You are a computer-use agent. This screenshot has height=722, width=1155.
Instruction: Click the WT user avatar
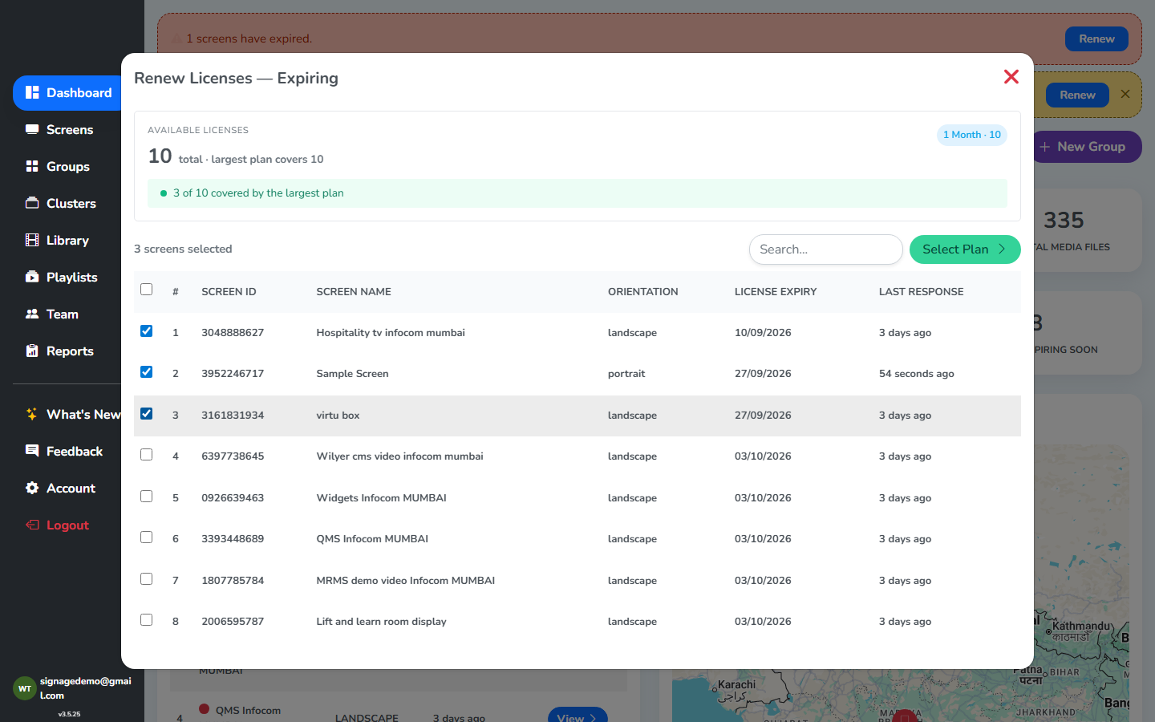pos(25,688)
